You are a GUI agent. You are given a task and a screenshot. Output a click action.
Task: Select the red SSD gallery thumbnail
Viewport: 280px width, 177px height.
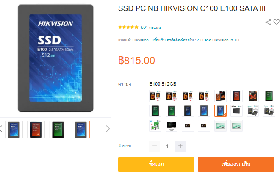click(x=36, y=130)
